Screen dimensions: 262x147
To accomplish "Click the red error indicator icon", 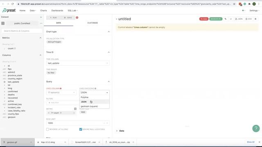I will (x=77, y=18).
